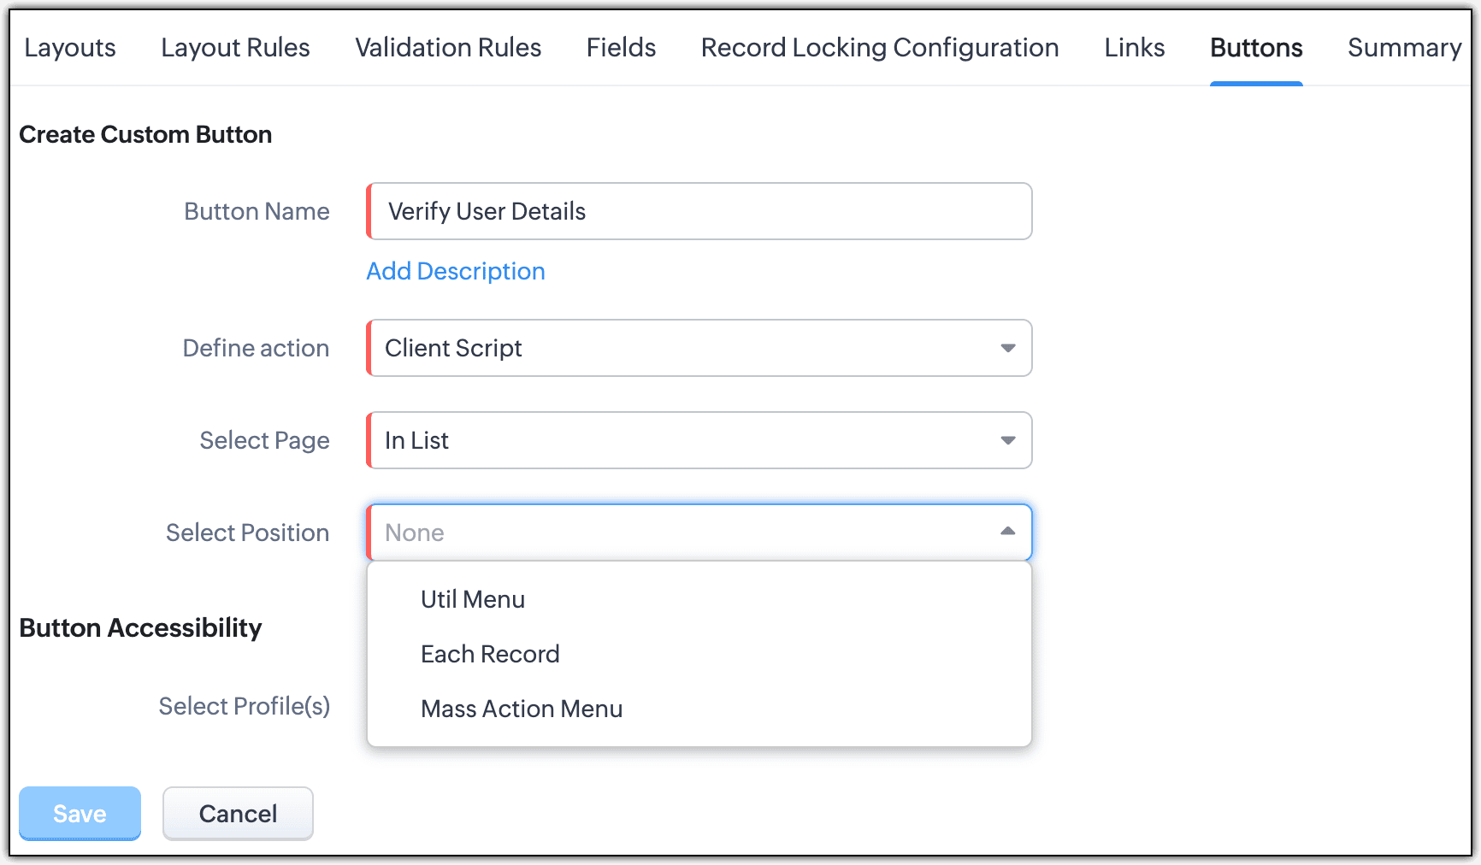Select the Each Record option

point(490,654)
